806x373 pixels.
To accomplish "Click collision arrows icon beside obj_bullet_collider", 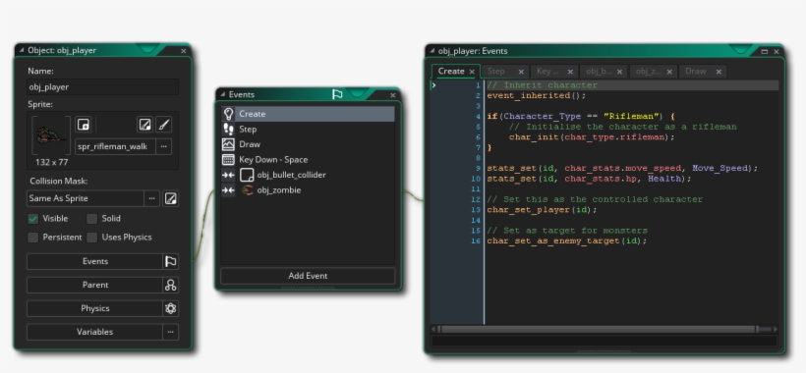I will [x=228, y=175].
